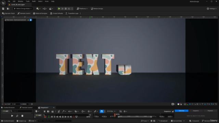
Task: Open Play options three-dot menu
Action: click(x=72, y=9)
